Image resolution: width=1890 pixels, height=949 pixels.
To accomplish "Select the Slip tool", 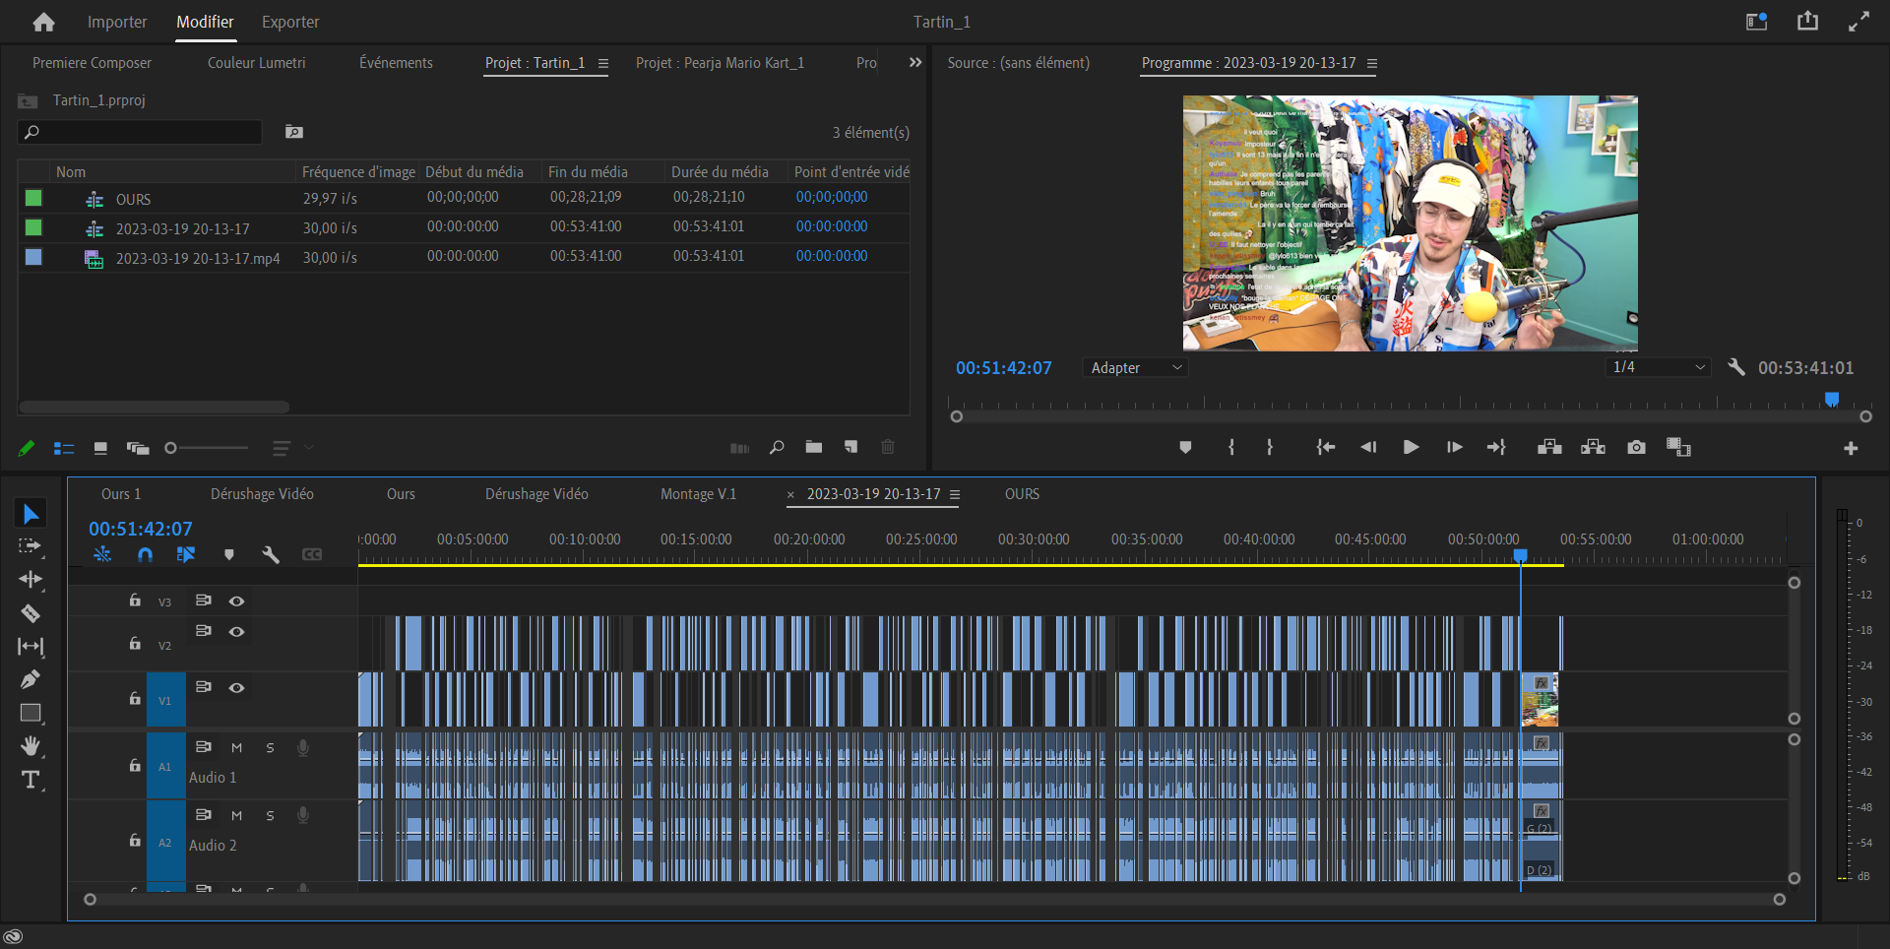I will (x=31, y=647).
